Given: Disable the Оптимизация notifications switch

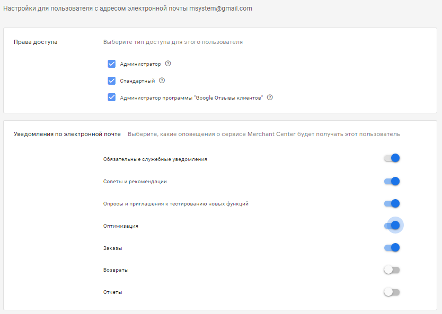Looking at the screenshot, I should (392, 225).
